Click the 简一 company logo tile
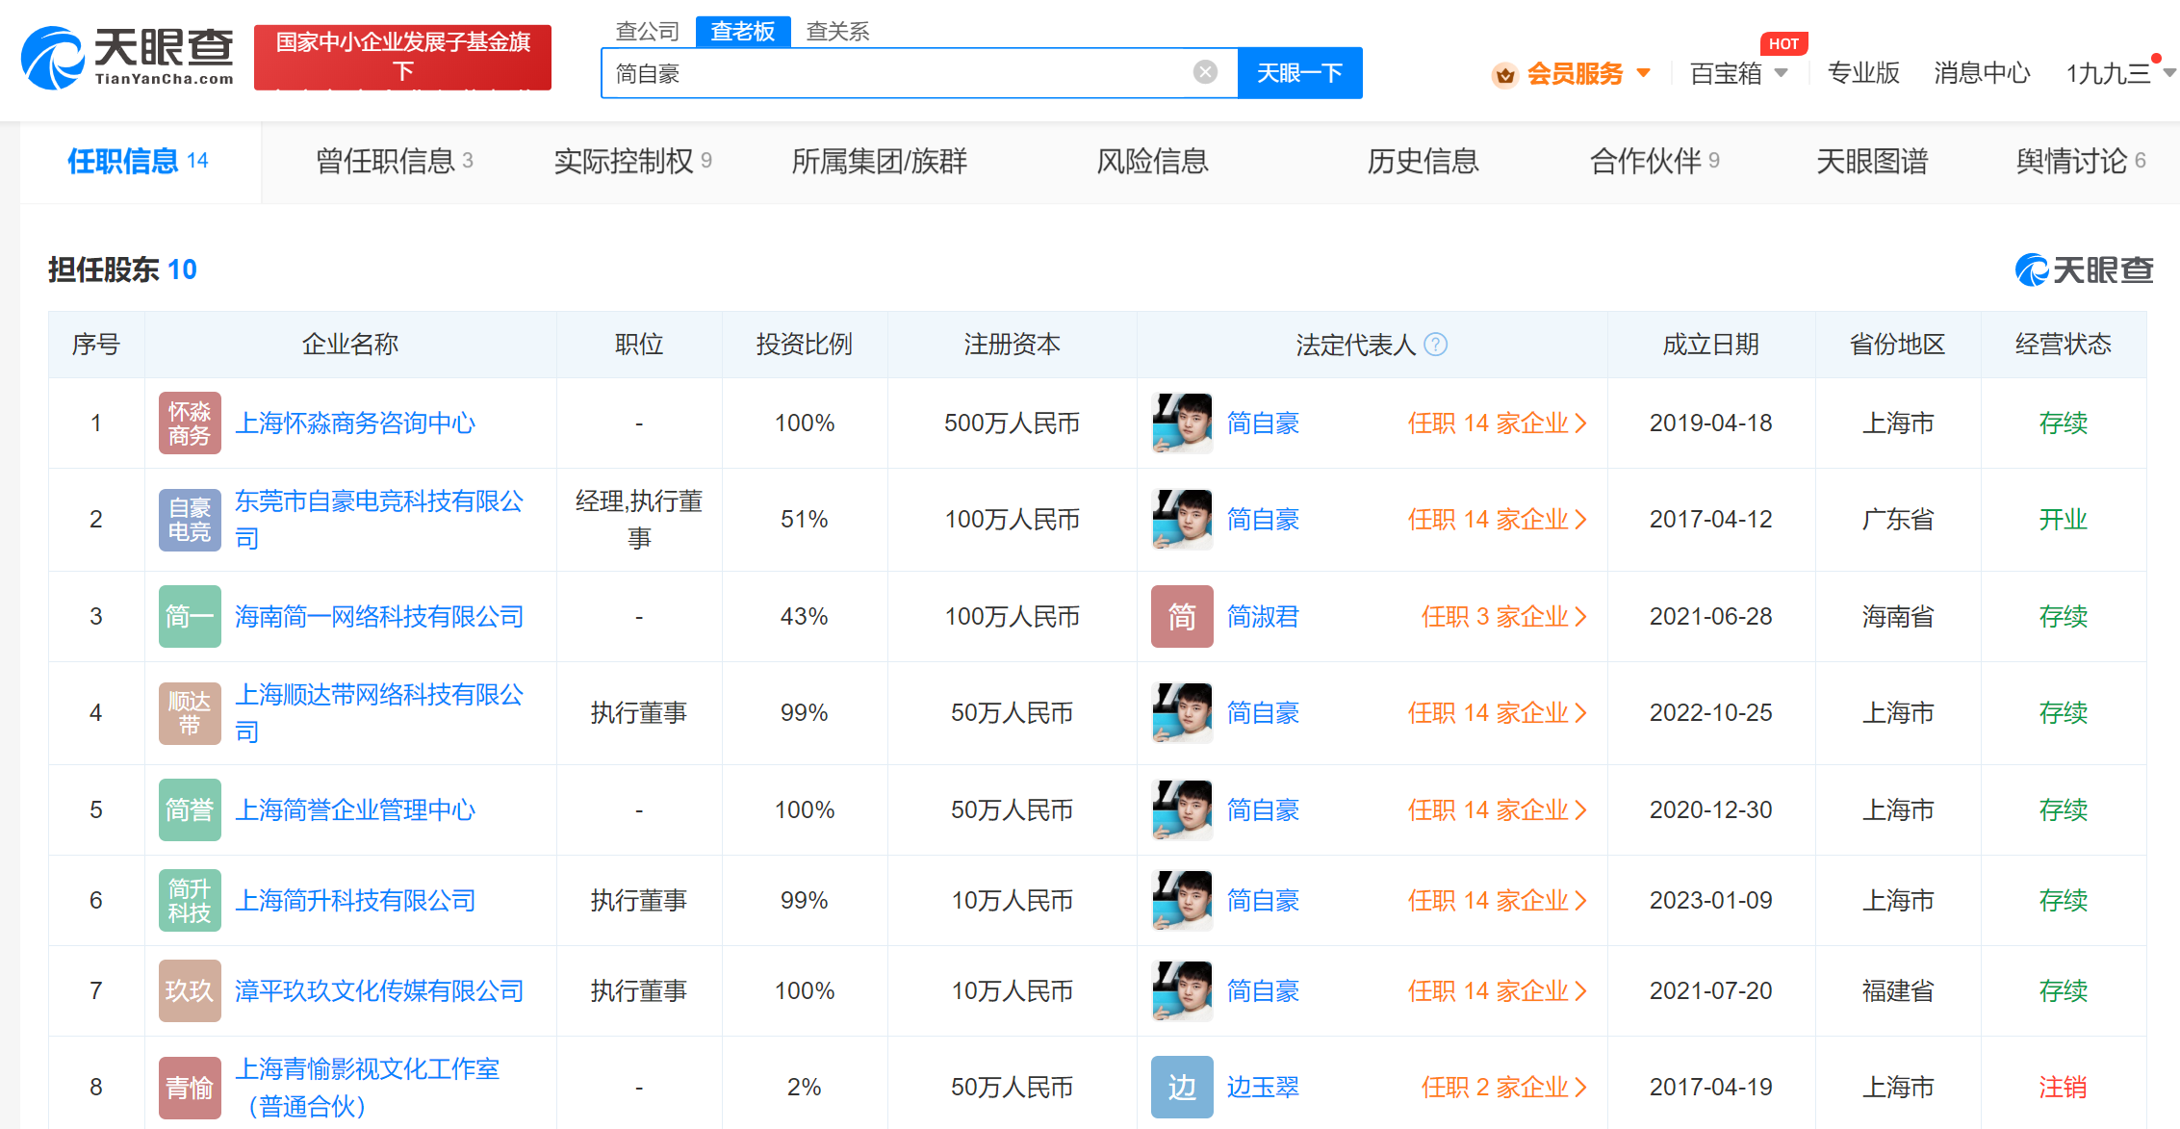 [190, 616]
